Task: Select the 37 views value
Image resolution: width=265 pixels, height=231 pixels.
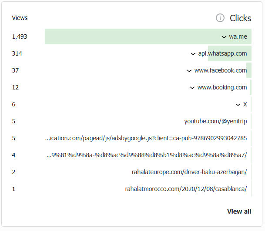Action: click(15, 70)
